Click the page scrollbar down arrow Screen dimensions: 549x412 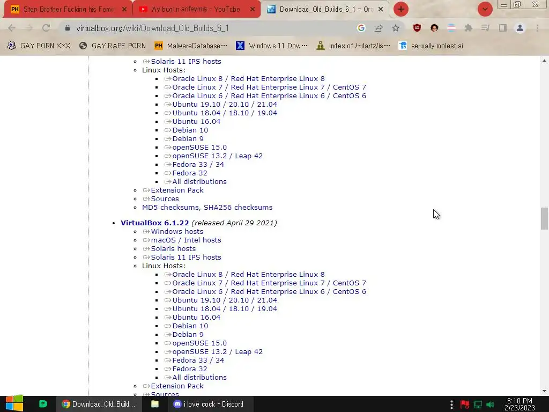pos(544,391)
